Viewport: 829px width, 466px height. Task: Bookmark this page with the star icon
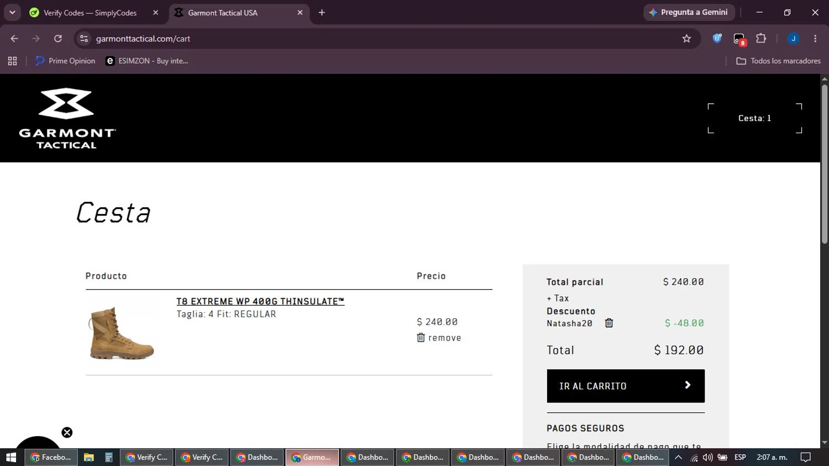[x=686, y=39]
